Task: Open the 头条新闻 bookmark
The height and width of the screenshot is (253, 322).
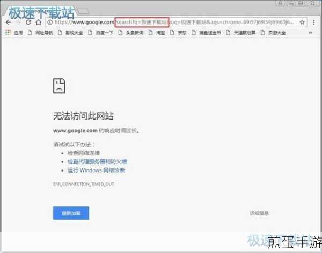Action: (x=131, y=32)
